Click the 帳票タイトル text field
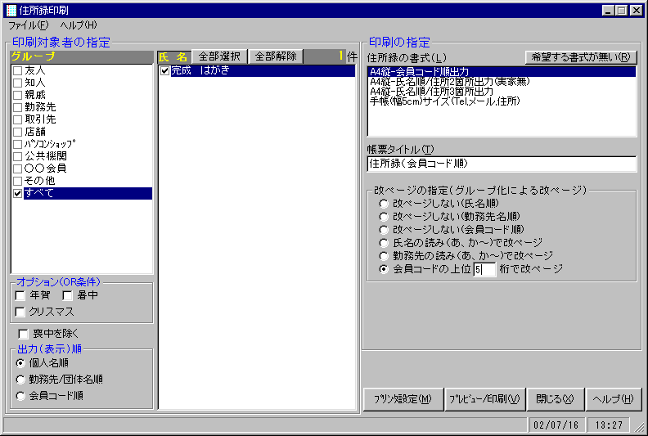 tap(502, 164)
